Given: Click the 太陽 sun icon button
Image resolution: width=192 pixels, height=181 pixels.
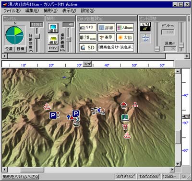Looking at the screenshot, I should (x=125, y=37).
